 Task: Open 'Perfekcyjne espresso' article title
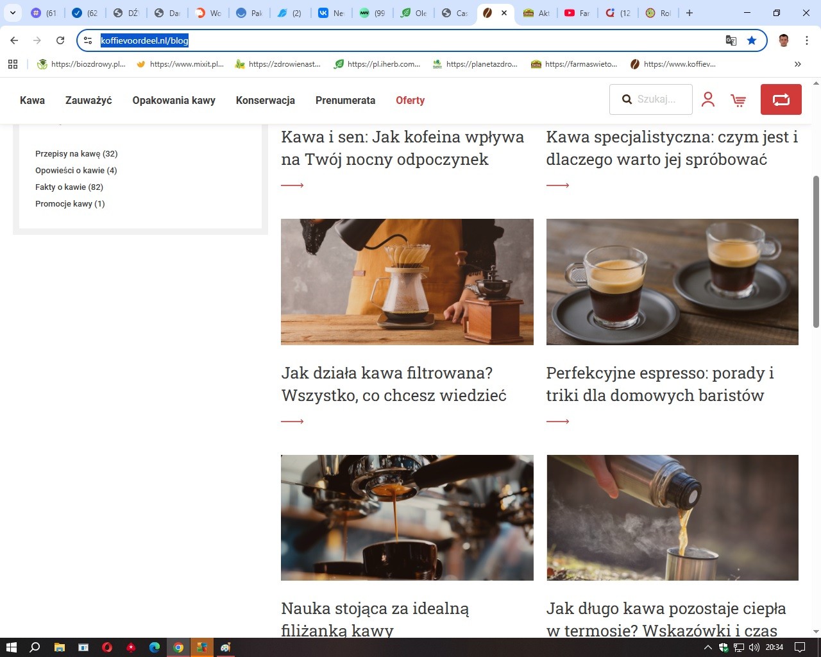(660, 384)
